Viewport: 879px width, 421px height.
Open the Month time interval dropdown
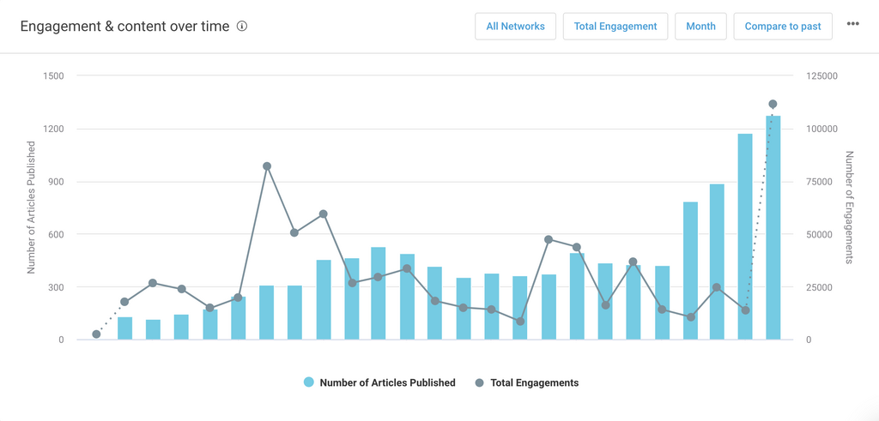(x=700, y=27)
